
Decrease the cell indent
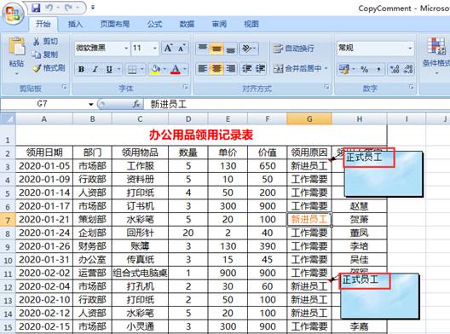[246, 68]
